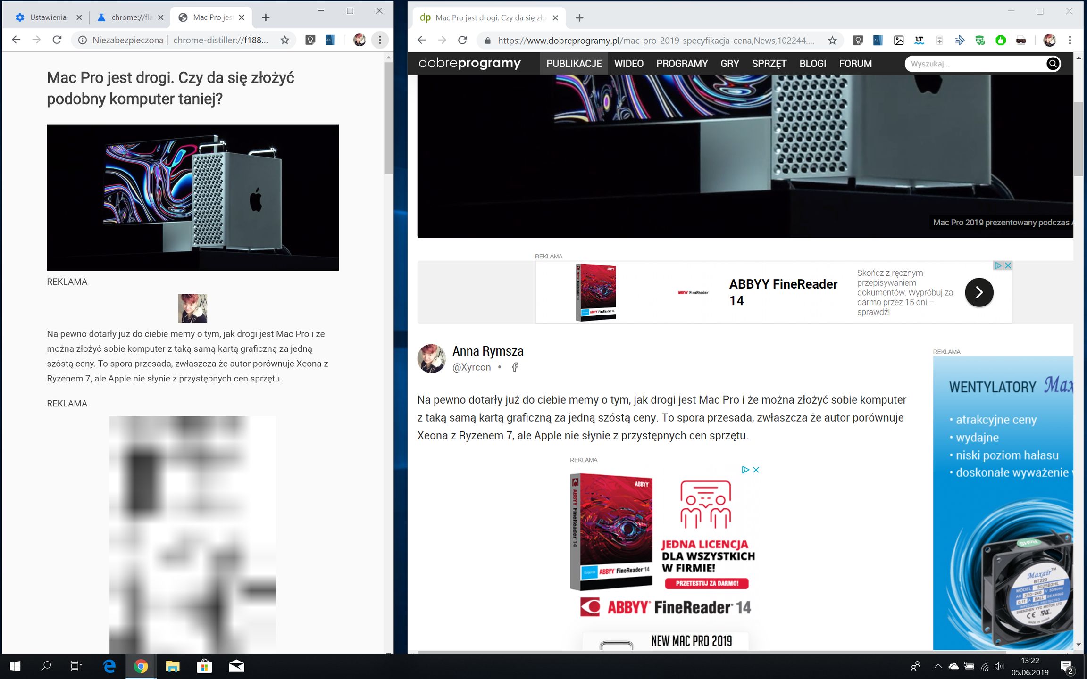The height and width of the screenshot is (679, 1087).
Task: Click the masked incognito document extension icon
Action: 1020,41
